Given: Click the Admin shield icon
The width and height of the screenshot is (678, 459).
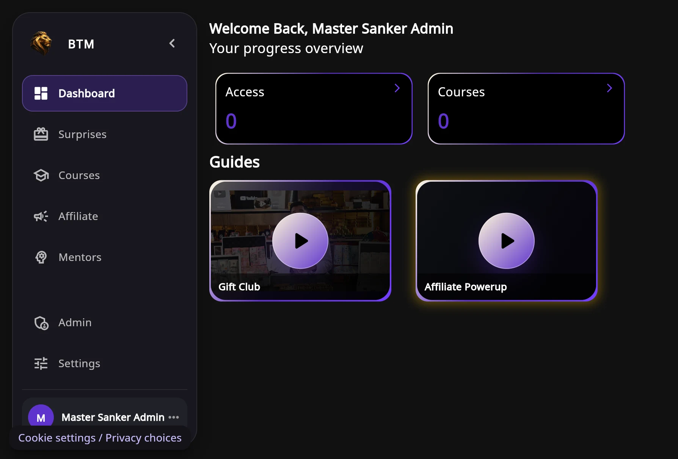Looking at the screenshot, I should click(x=41, y=323).
